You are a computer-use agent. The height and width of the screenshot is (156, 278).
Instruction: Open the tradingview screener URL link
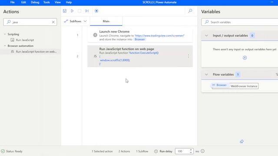pyautogui.click(x=159, y=36)
